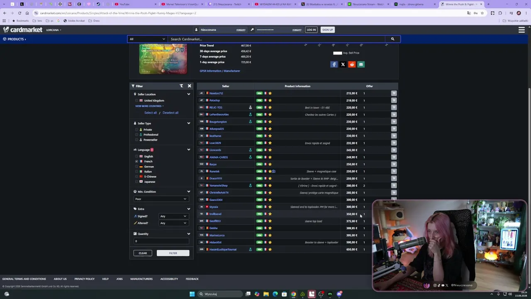Enable the German language filter
The width and height of the screenshot is (531, 299).
[x=136, y=167]
